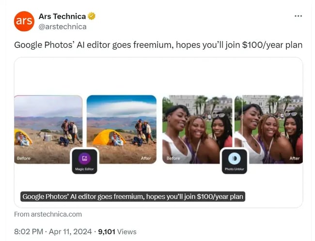The image size is (315, 241).
Task: Click the @arstechnica handle
Action: pos(63,27)
